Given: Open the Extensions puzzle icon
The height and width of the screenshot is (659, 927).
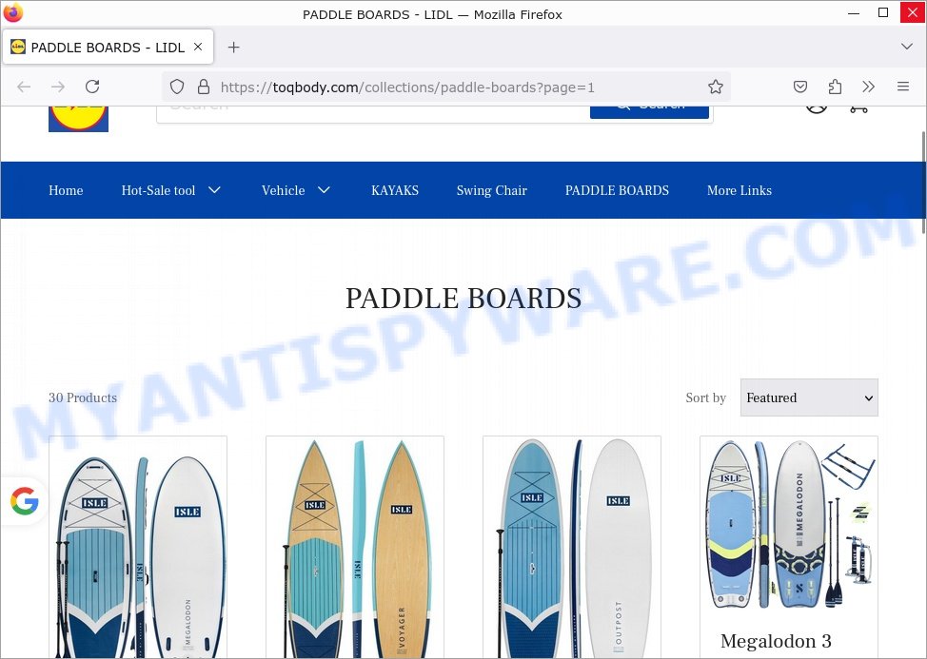Looking at the screenshot, I should pyautogui.click(x=834, y=87).
